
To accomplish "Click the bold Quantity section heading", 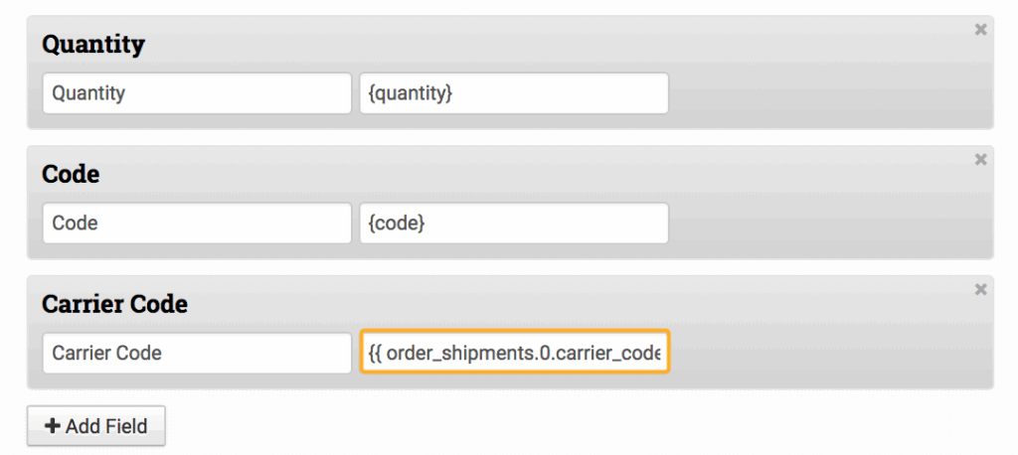I will click(x=93, y=45).
